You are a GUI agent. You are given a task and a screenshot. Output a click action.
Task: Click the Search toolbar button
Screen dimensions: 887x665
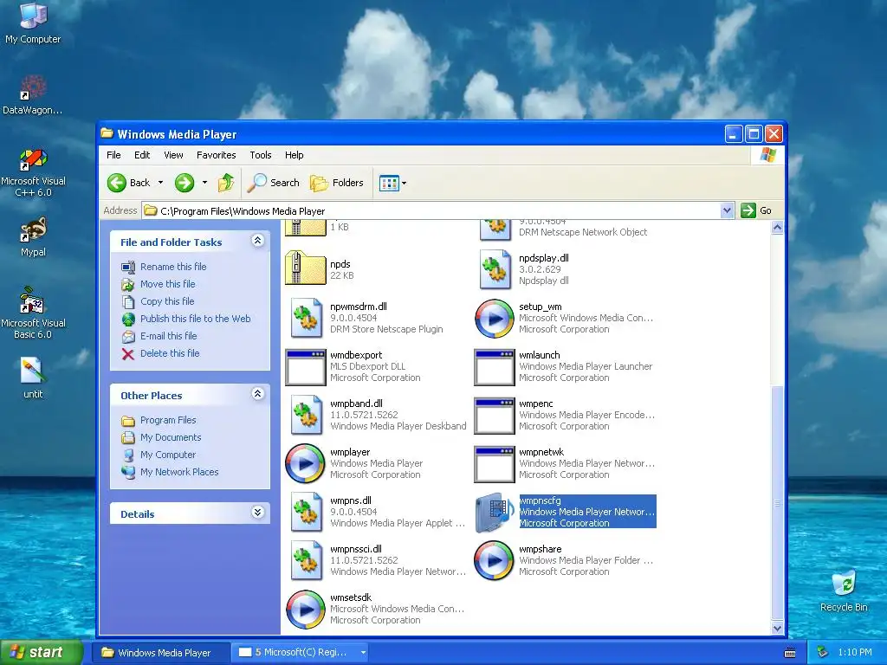tap(274, 183)
